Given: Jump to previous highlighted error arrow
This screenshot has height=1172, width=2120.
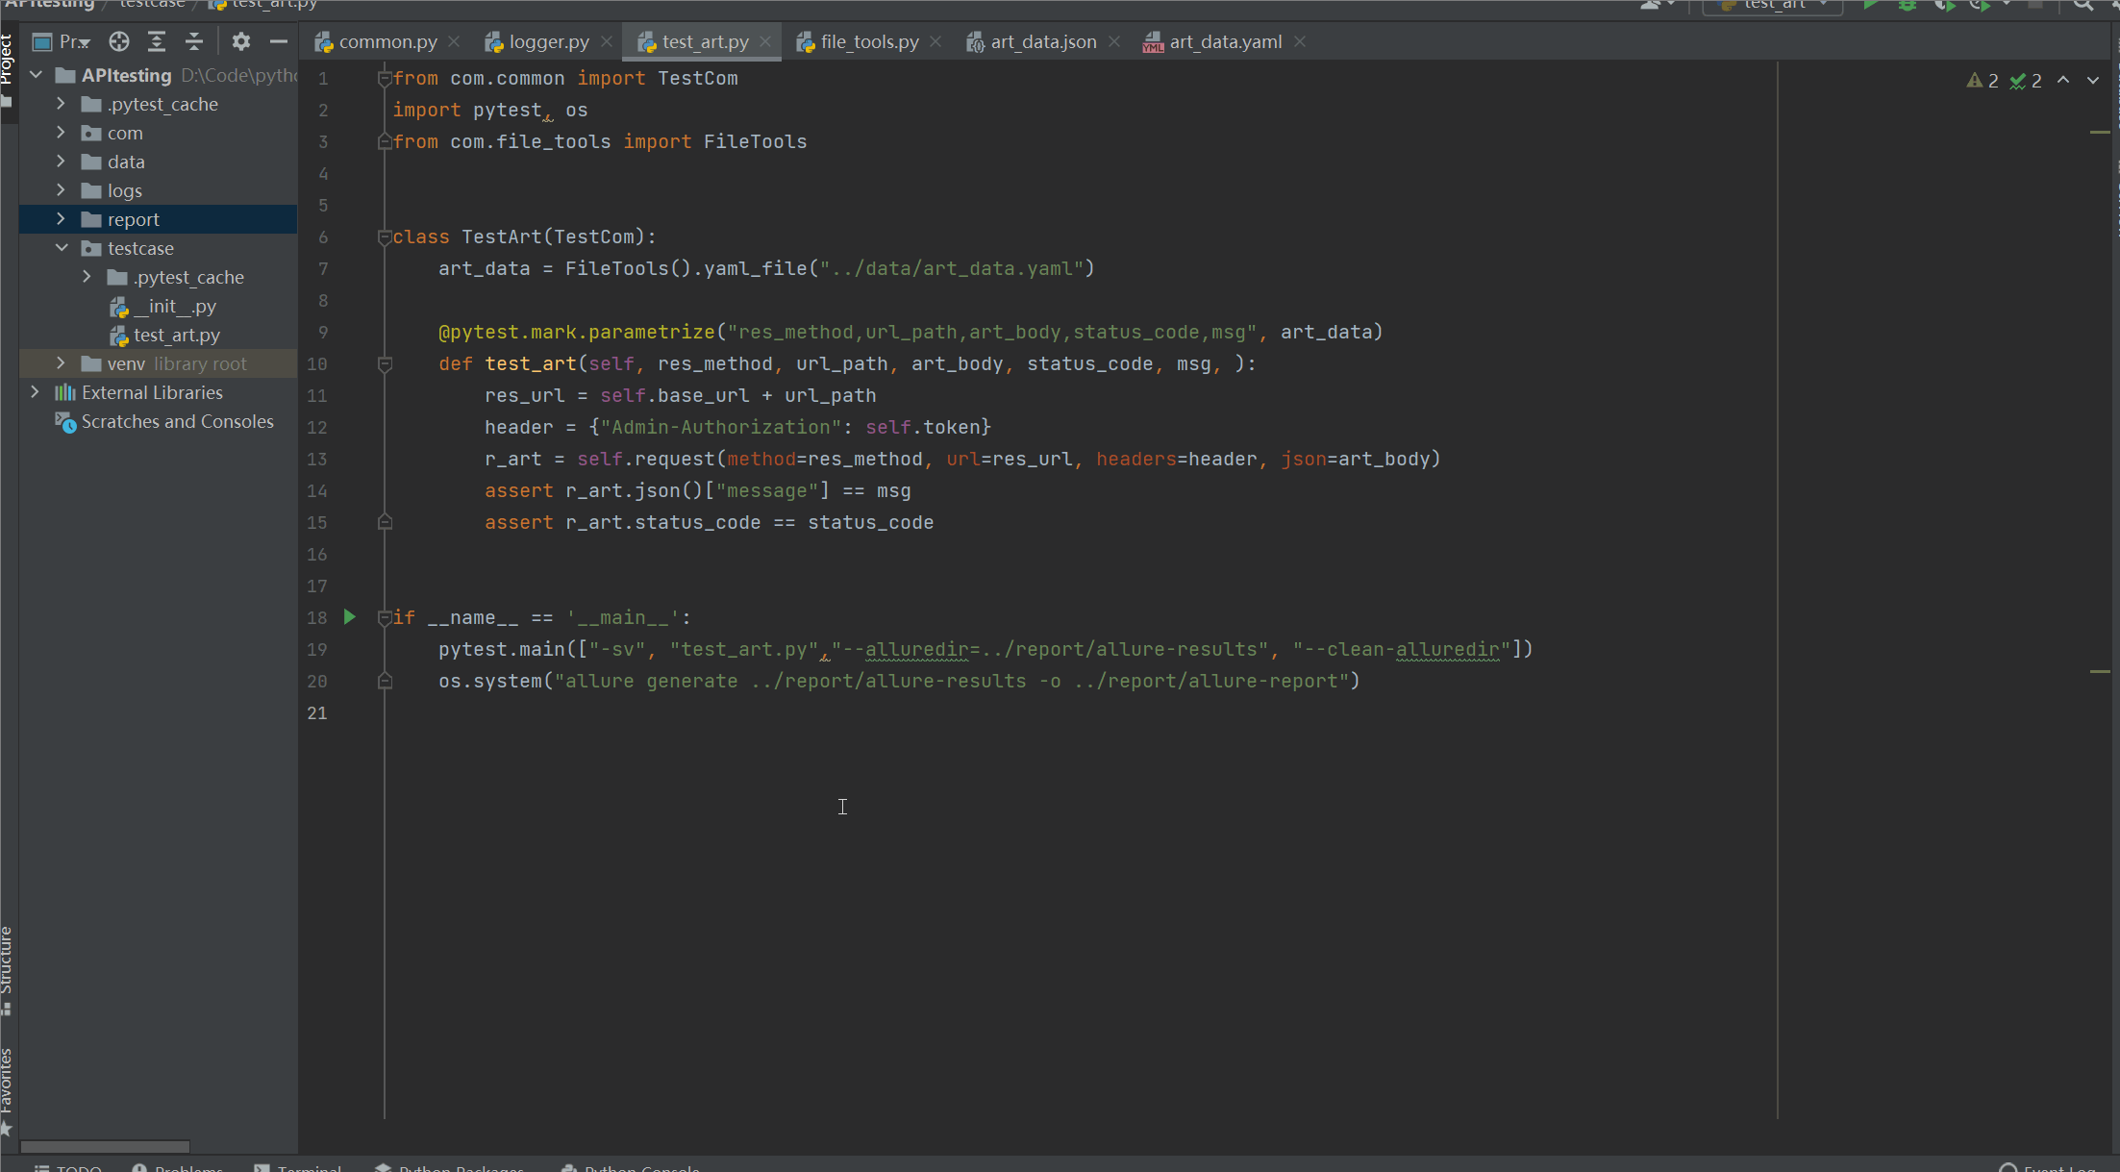Looking at the screenshot, I should coord(2063,81).
